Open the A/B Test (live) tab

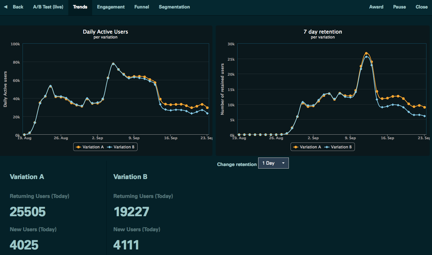(48, 7)
